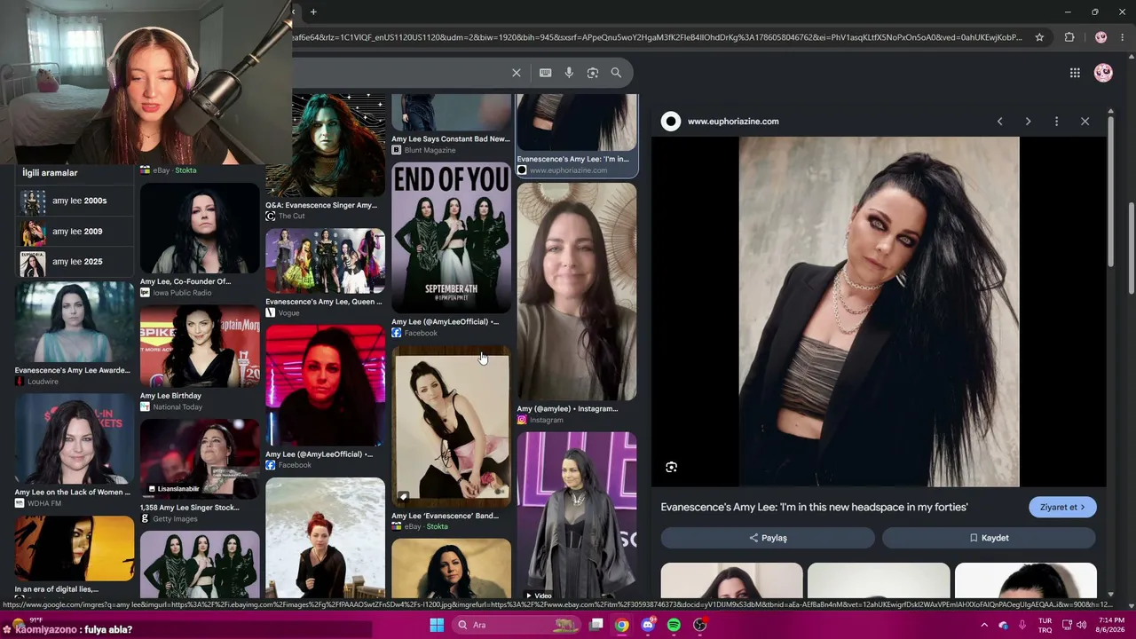Open the Blunt Magazine image result
1136x639 pixels.
(451, 113)
